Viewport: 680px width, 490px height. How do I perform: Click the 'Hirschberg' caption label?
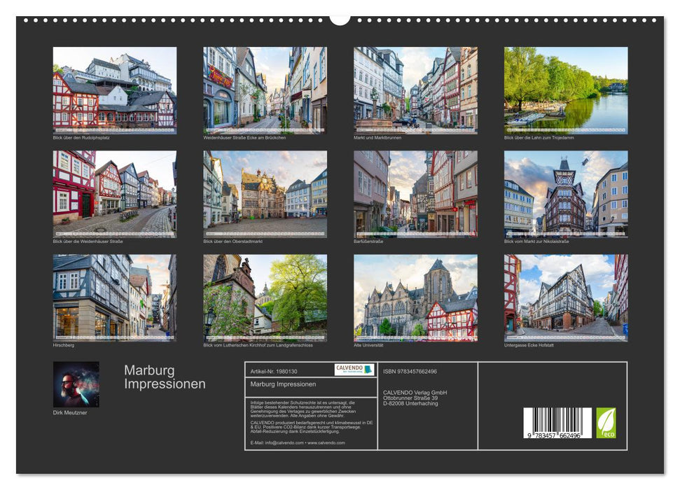[x=62, y=344]
